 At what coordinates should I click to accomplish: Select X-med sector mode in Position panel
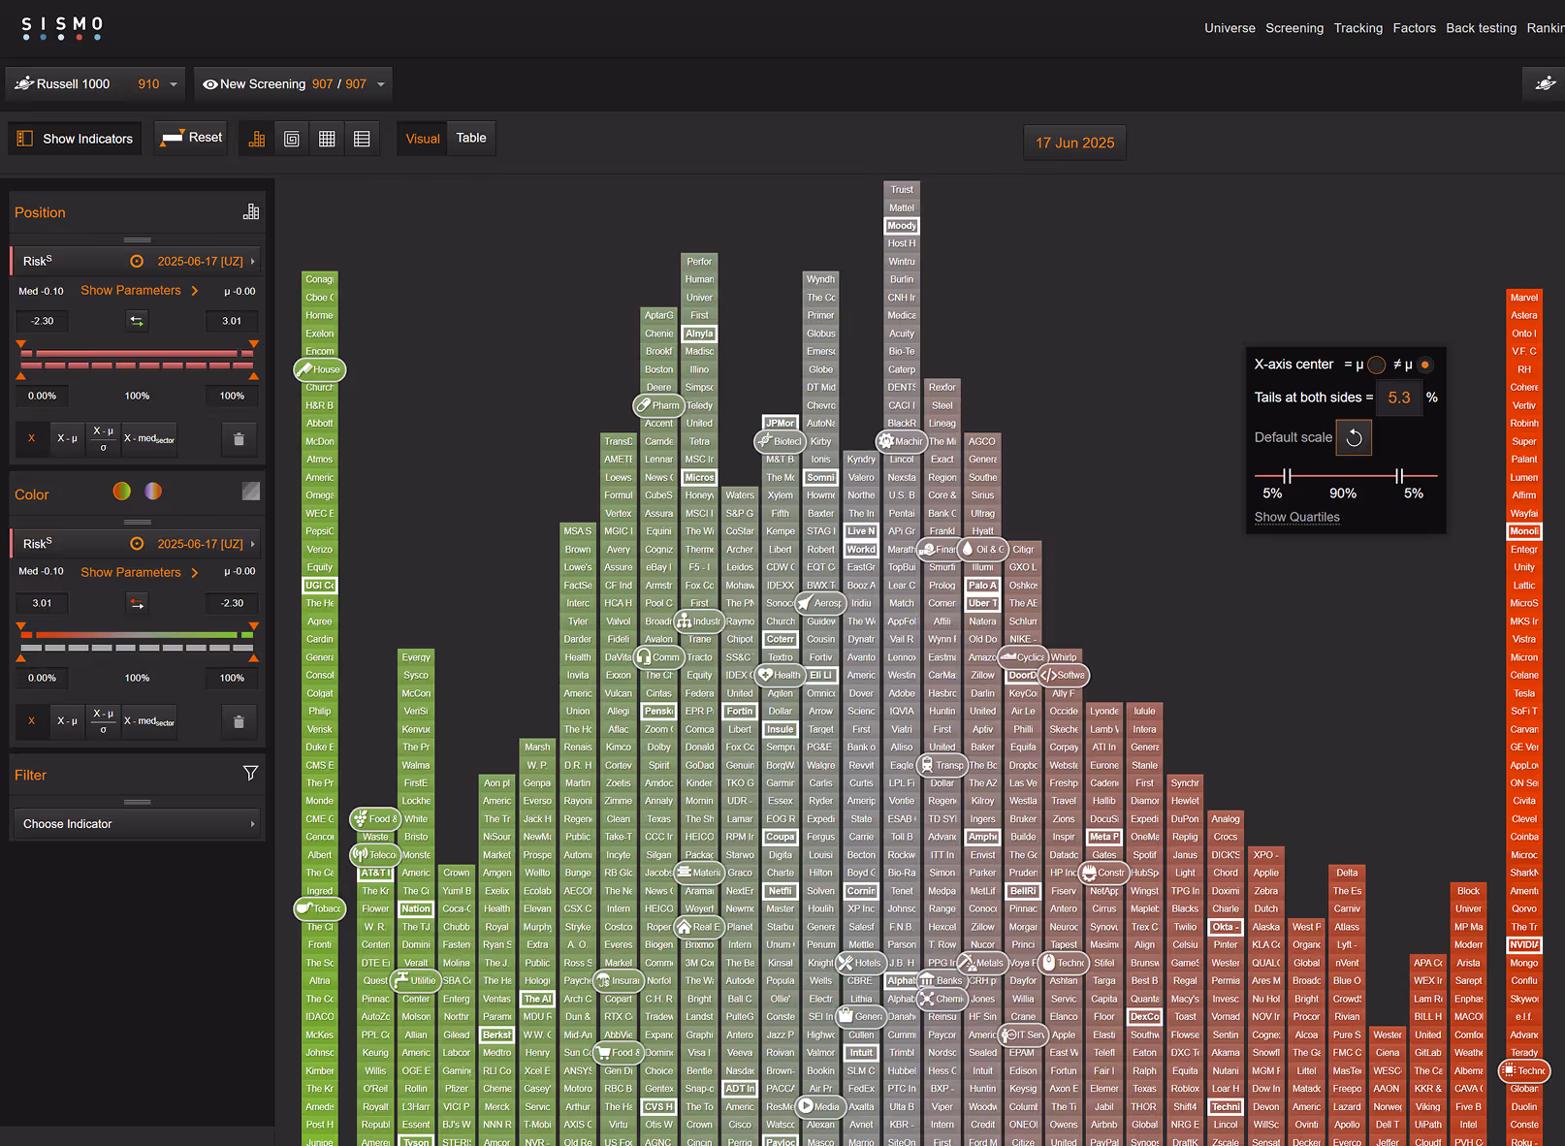[148, 438]
